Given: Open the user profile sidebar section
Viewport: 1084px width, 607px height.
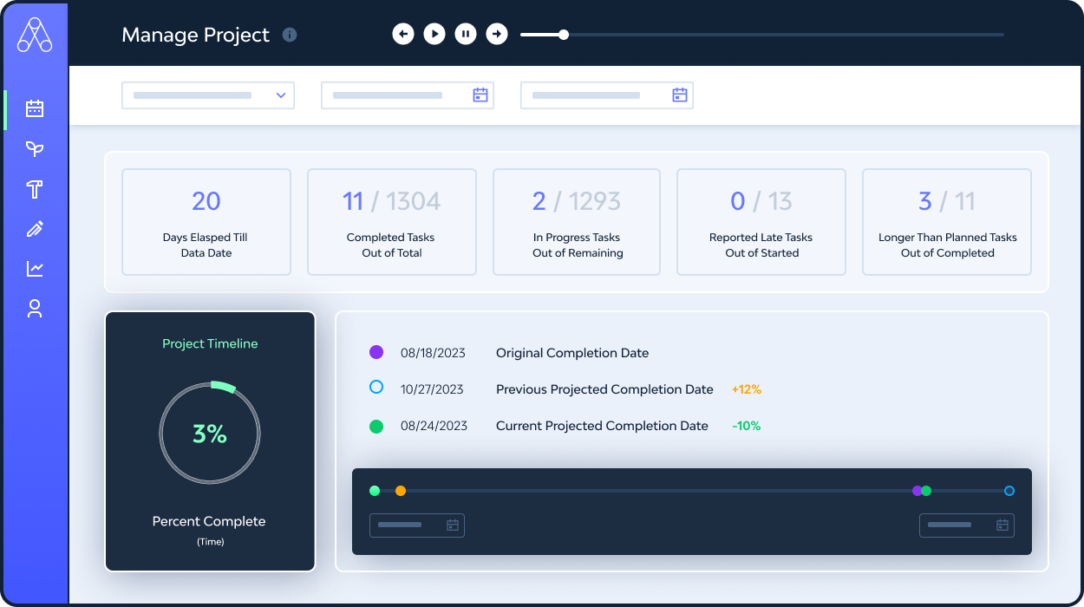Looking at the screenshot, I should point(35,308).
